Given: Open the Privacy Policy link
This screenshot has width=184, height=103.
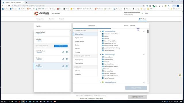Looking at the screenshot, I should pos(91,98).
